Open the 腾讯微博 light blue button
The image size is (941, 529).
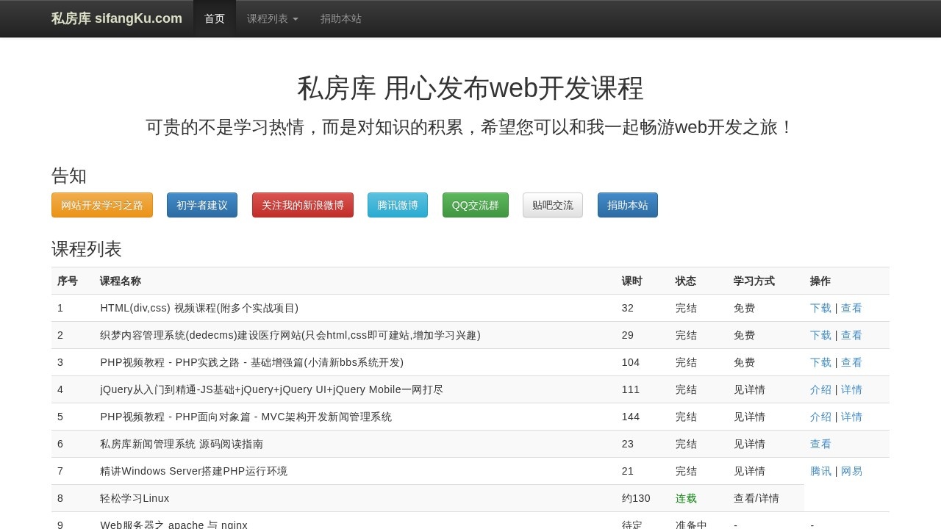tap(397, 205)
